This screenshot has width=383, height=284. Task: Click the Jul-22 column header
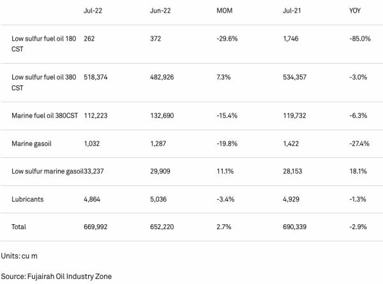coord(93,11)
